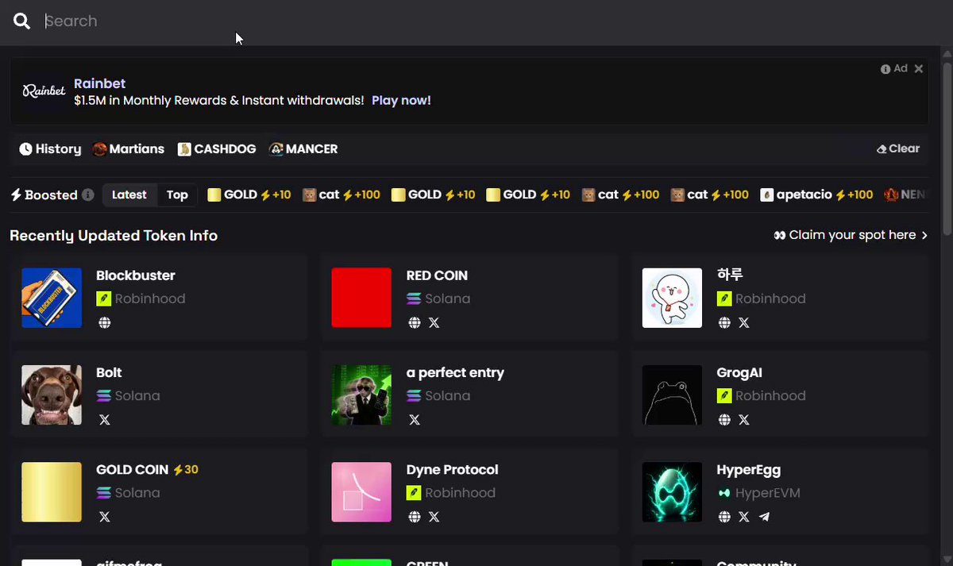
Task: Click the magnifying glass search icon
Action: [21, 21]
